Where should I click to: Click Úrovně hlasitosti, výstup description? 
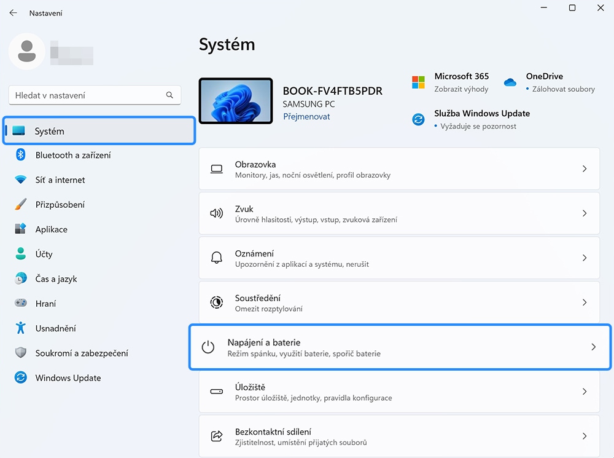click(x=316, y=219)
